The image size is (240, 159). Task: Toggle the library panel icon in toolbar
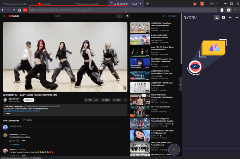point(229,10)
